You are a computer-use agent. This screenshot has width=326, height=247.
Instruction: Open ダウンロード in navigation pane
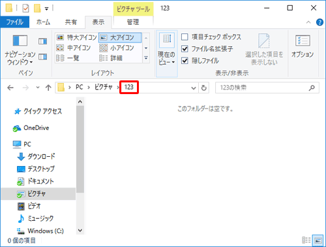36,156
